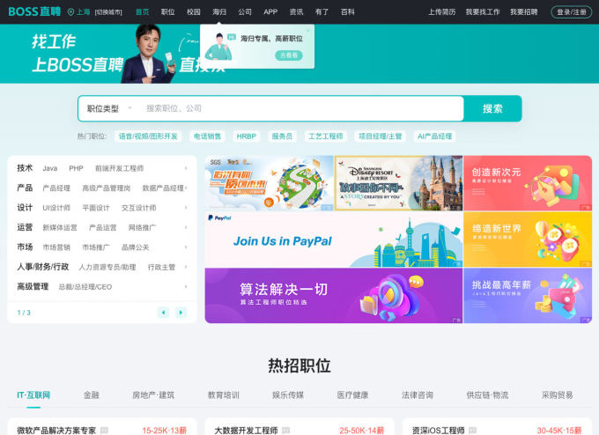Open the Join Us in PayPal banner
The height and width of the screenshot is (435, 599).
[x=333, y=240]
